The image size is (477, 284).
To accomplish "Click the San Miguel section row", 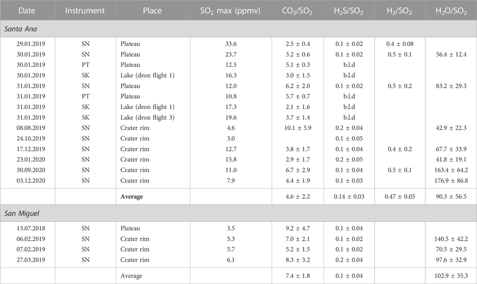I will [238, 213].
